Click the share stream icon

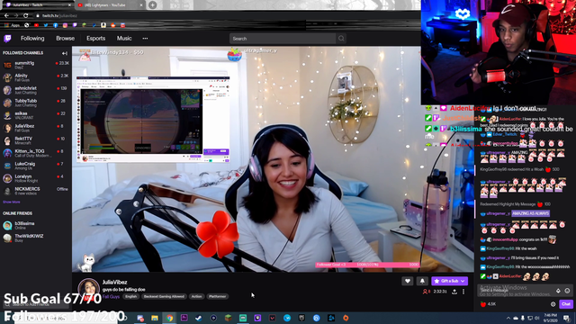454,292
